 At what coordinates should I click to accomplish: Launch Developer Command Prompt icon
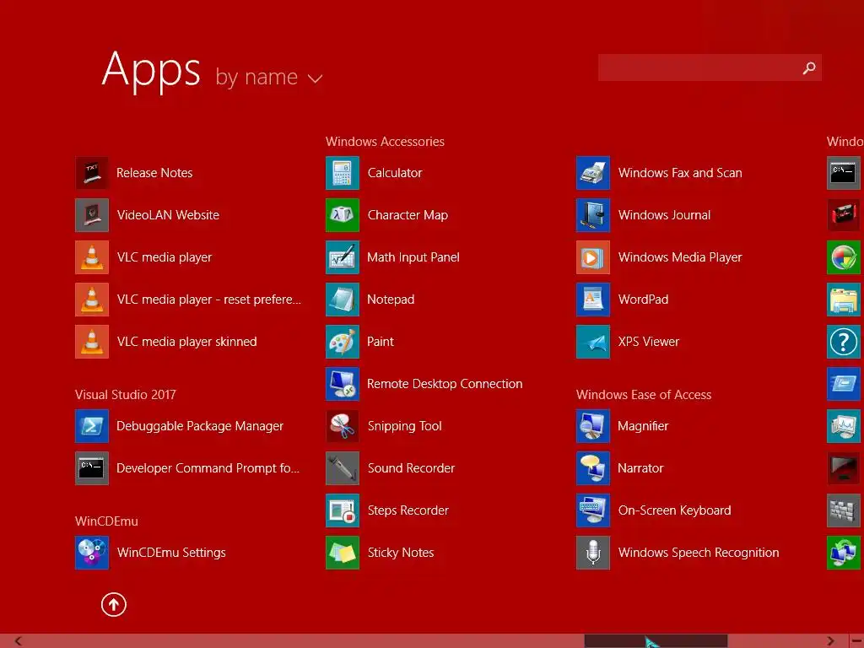91,468
